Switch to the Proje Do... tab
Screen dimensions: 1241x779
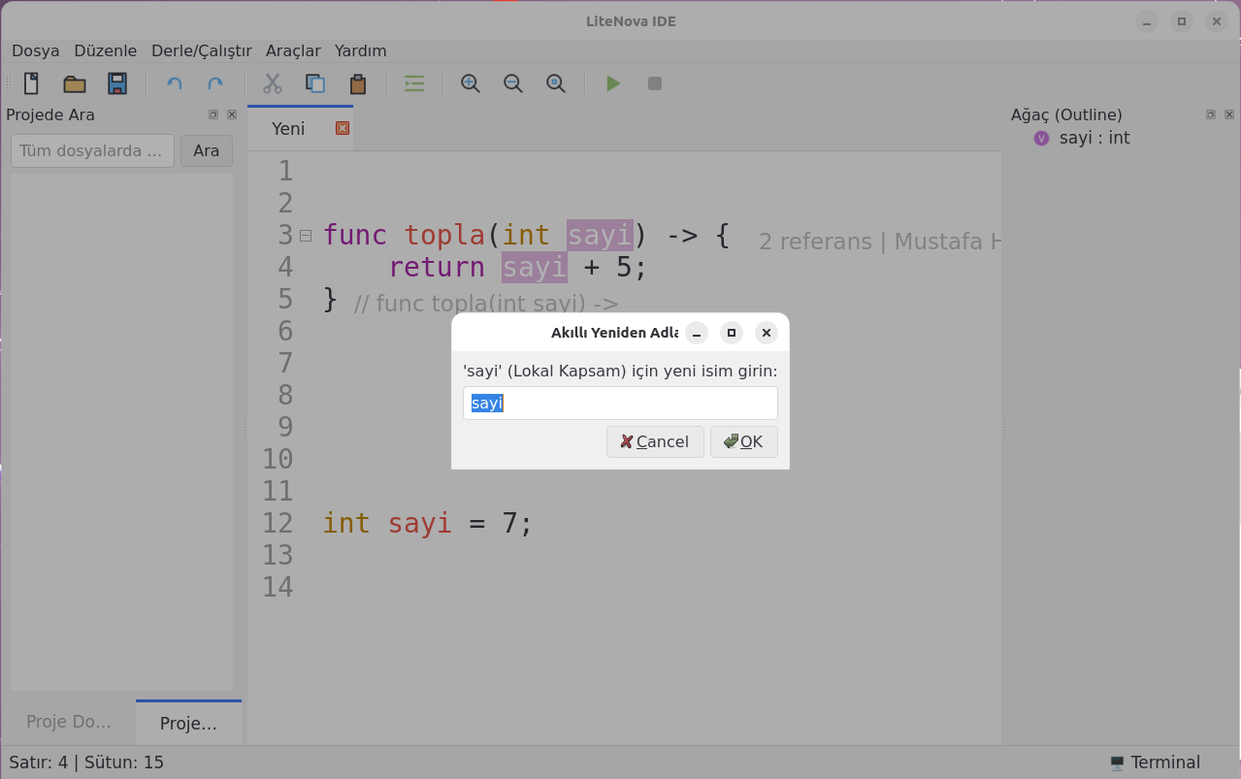point(69,723)
